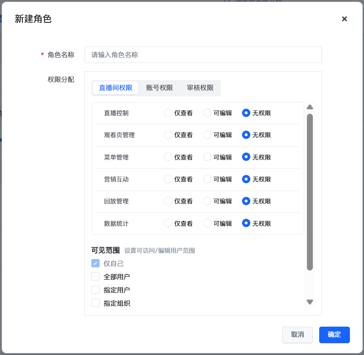Screen dimensions: 364x355
Task: Click the vertical scrollbar thumb
Action: pos(310,192)
